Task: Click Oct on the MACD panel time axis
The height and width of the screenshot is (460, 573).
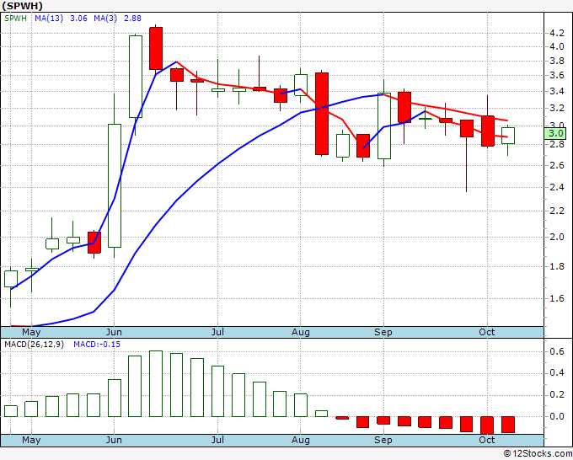Action: (487, 441)
